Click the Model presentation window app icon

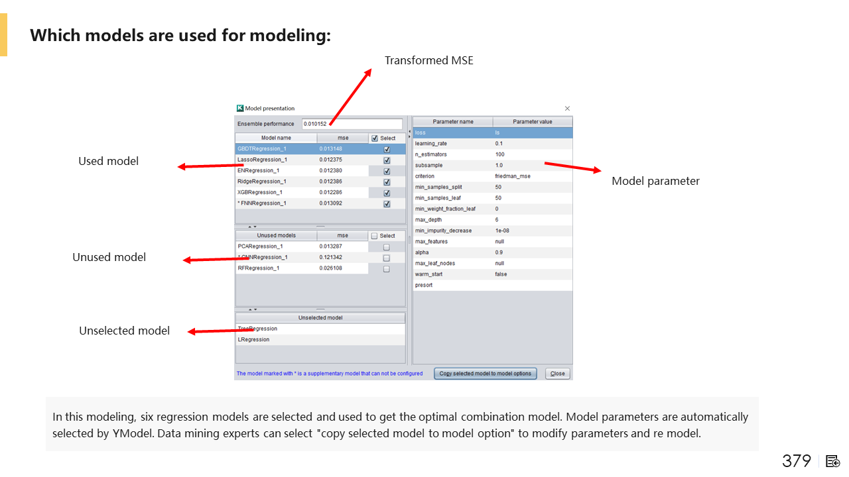pyautogui.click(x=240, y=109)
